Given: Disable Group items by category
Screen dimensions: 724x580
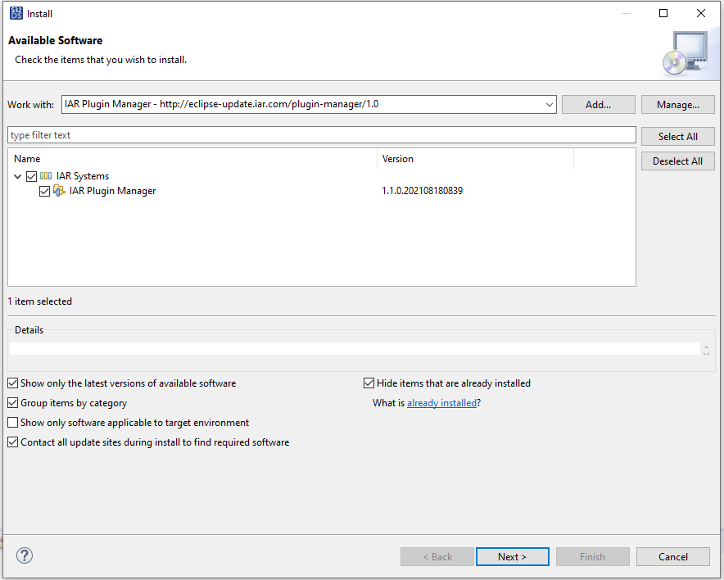Looking at the screenshot, I should point(13,402).
